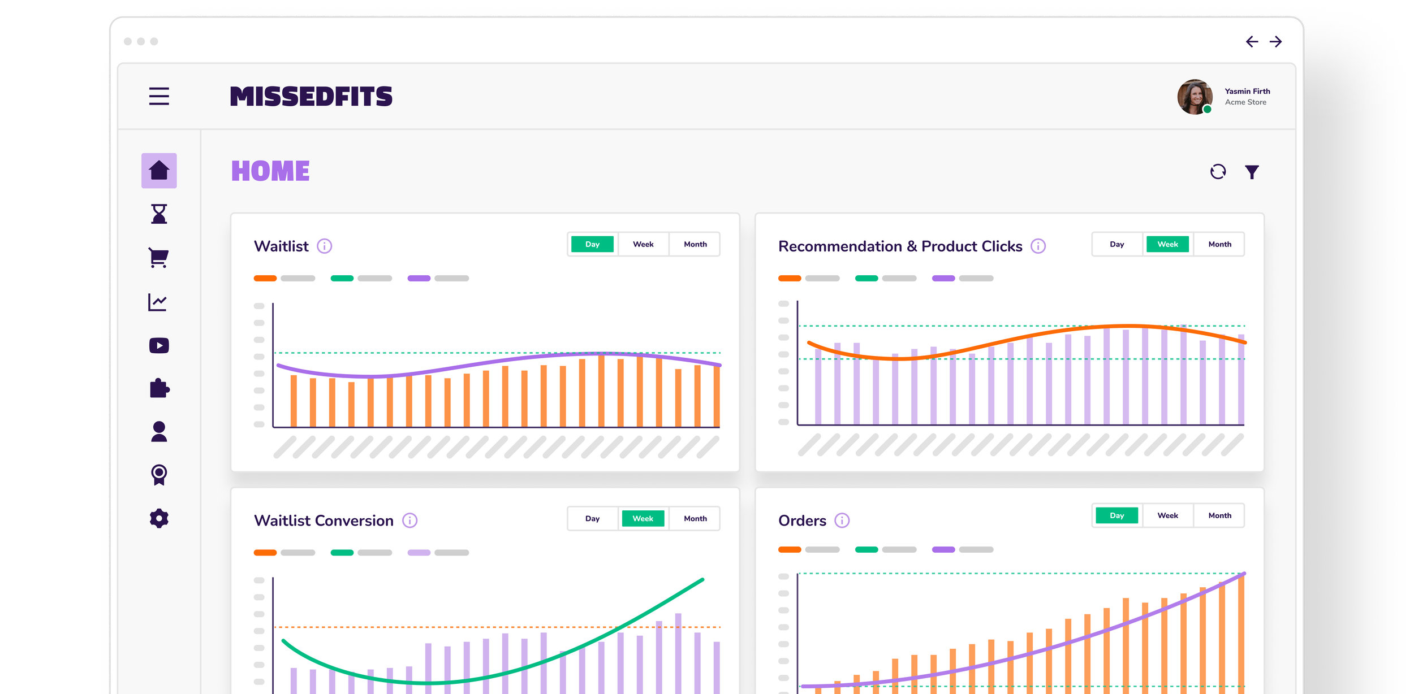Set Recommendation & Product Clicks to Month
The width and height of the screenshot is (1414, 694).
click(x=1219, y=244)
